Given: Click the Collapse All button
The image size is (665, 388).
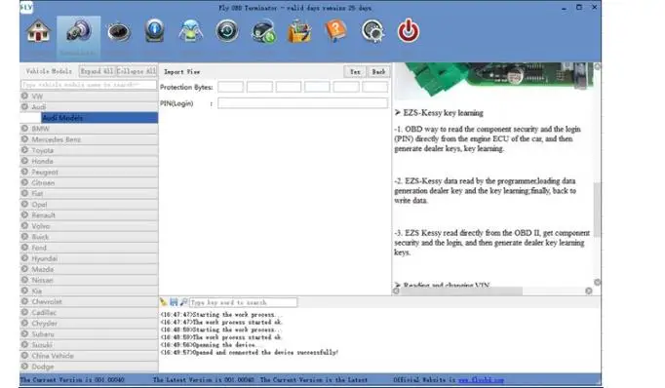Looking at the screenshot, I should coord(137,71).
